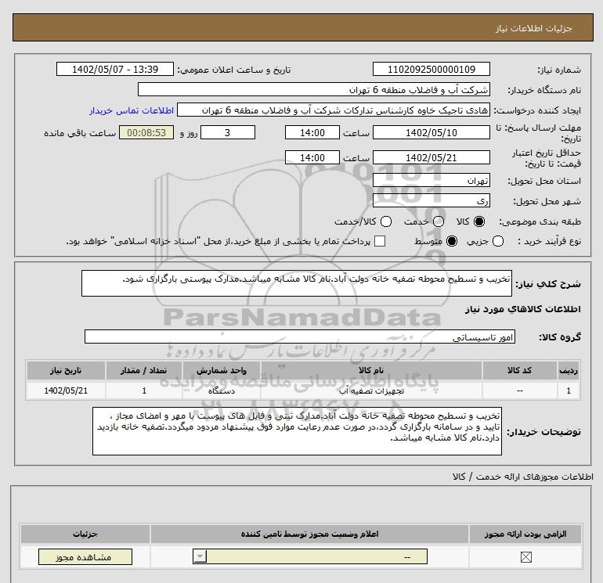Click the الزامی بودن ارائه مجوز column header
This screenshot has width=603, height=583.
525,534
